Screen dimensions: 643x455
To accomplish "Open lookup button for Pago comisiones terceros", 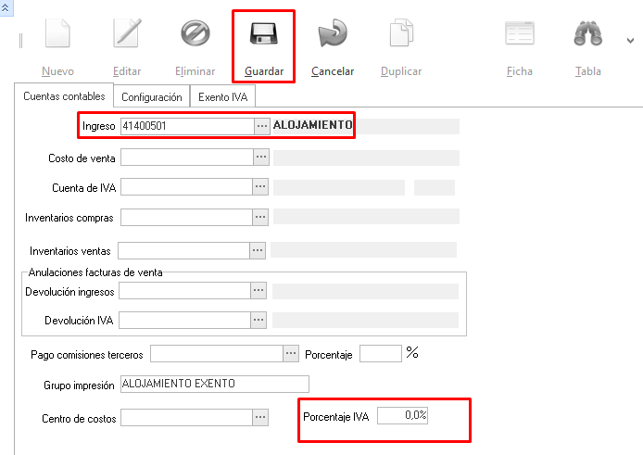I will (x=292, y=354).
